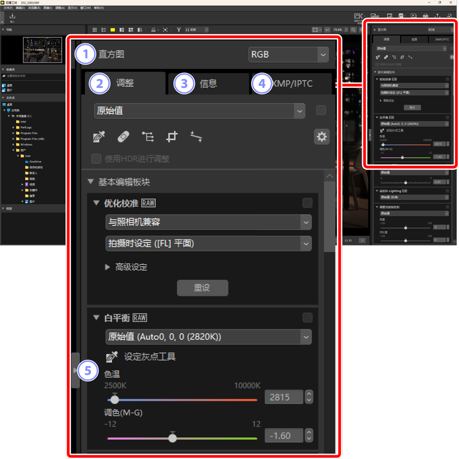Open the 与照相机兼容 dropdown in enlarged panel
The width and height of the screenshot is (459, 459).
tap(208, 222)
